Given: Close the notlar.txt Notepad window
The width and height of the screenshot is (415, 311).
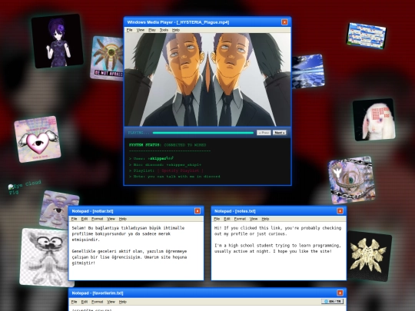Looking at the screenshot, I should (198, 210).
